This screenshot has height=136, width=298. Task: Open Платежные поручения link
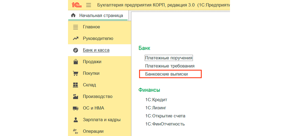(169, 58)
